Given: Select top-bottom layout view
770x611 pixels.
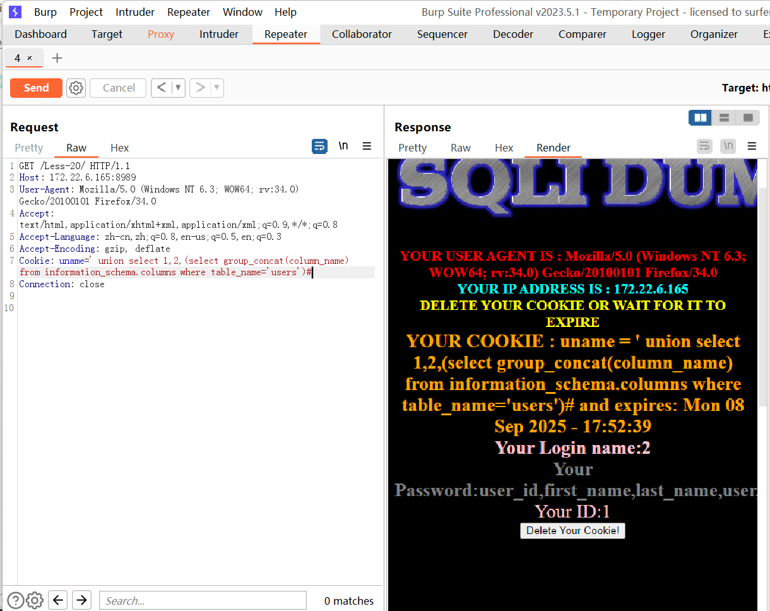Looking at the screenshot, I should tap(724, 117).
